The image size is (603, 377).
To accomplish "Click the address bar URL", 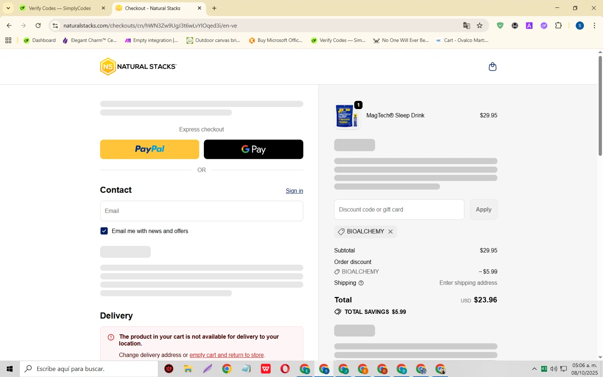I will pos(150,26).
